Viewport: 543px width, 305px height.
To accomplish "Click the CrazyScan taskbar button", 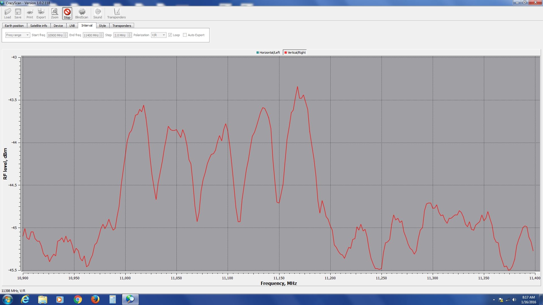I will (x=130, y=299).
